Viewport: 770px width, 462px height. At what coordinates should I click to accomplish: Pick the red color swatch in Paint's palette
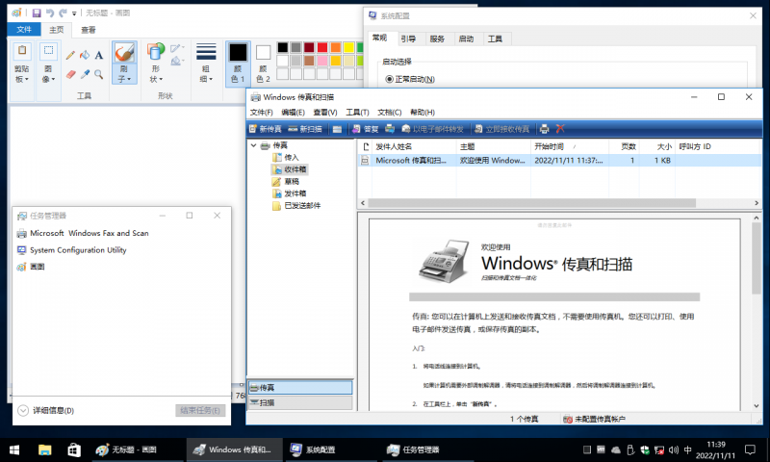click(x=322, y=47)
